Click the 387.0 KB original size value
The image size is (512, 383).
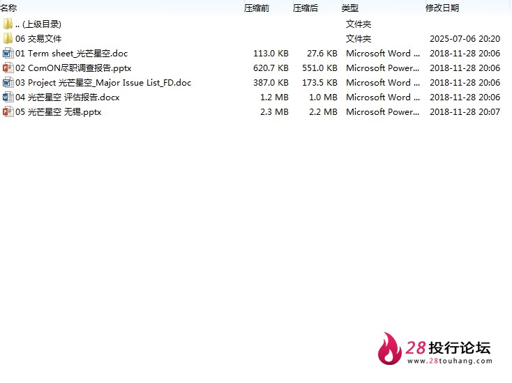click(x=271, y=83)
